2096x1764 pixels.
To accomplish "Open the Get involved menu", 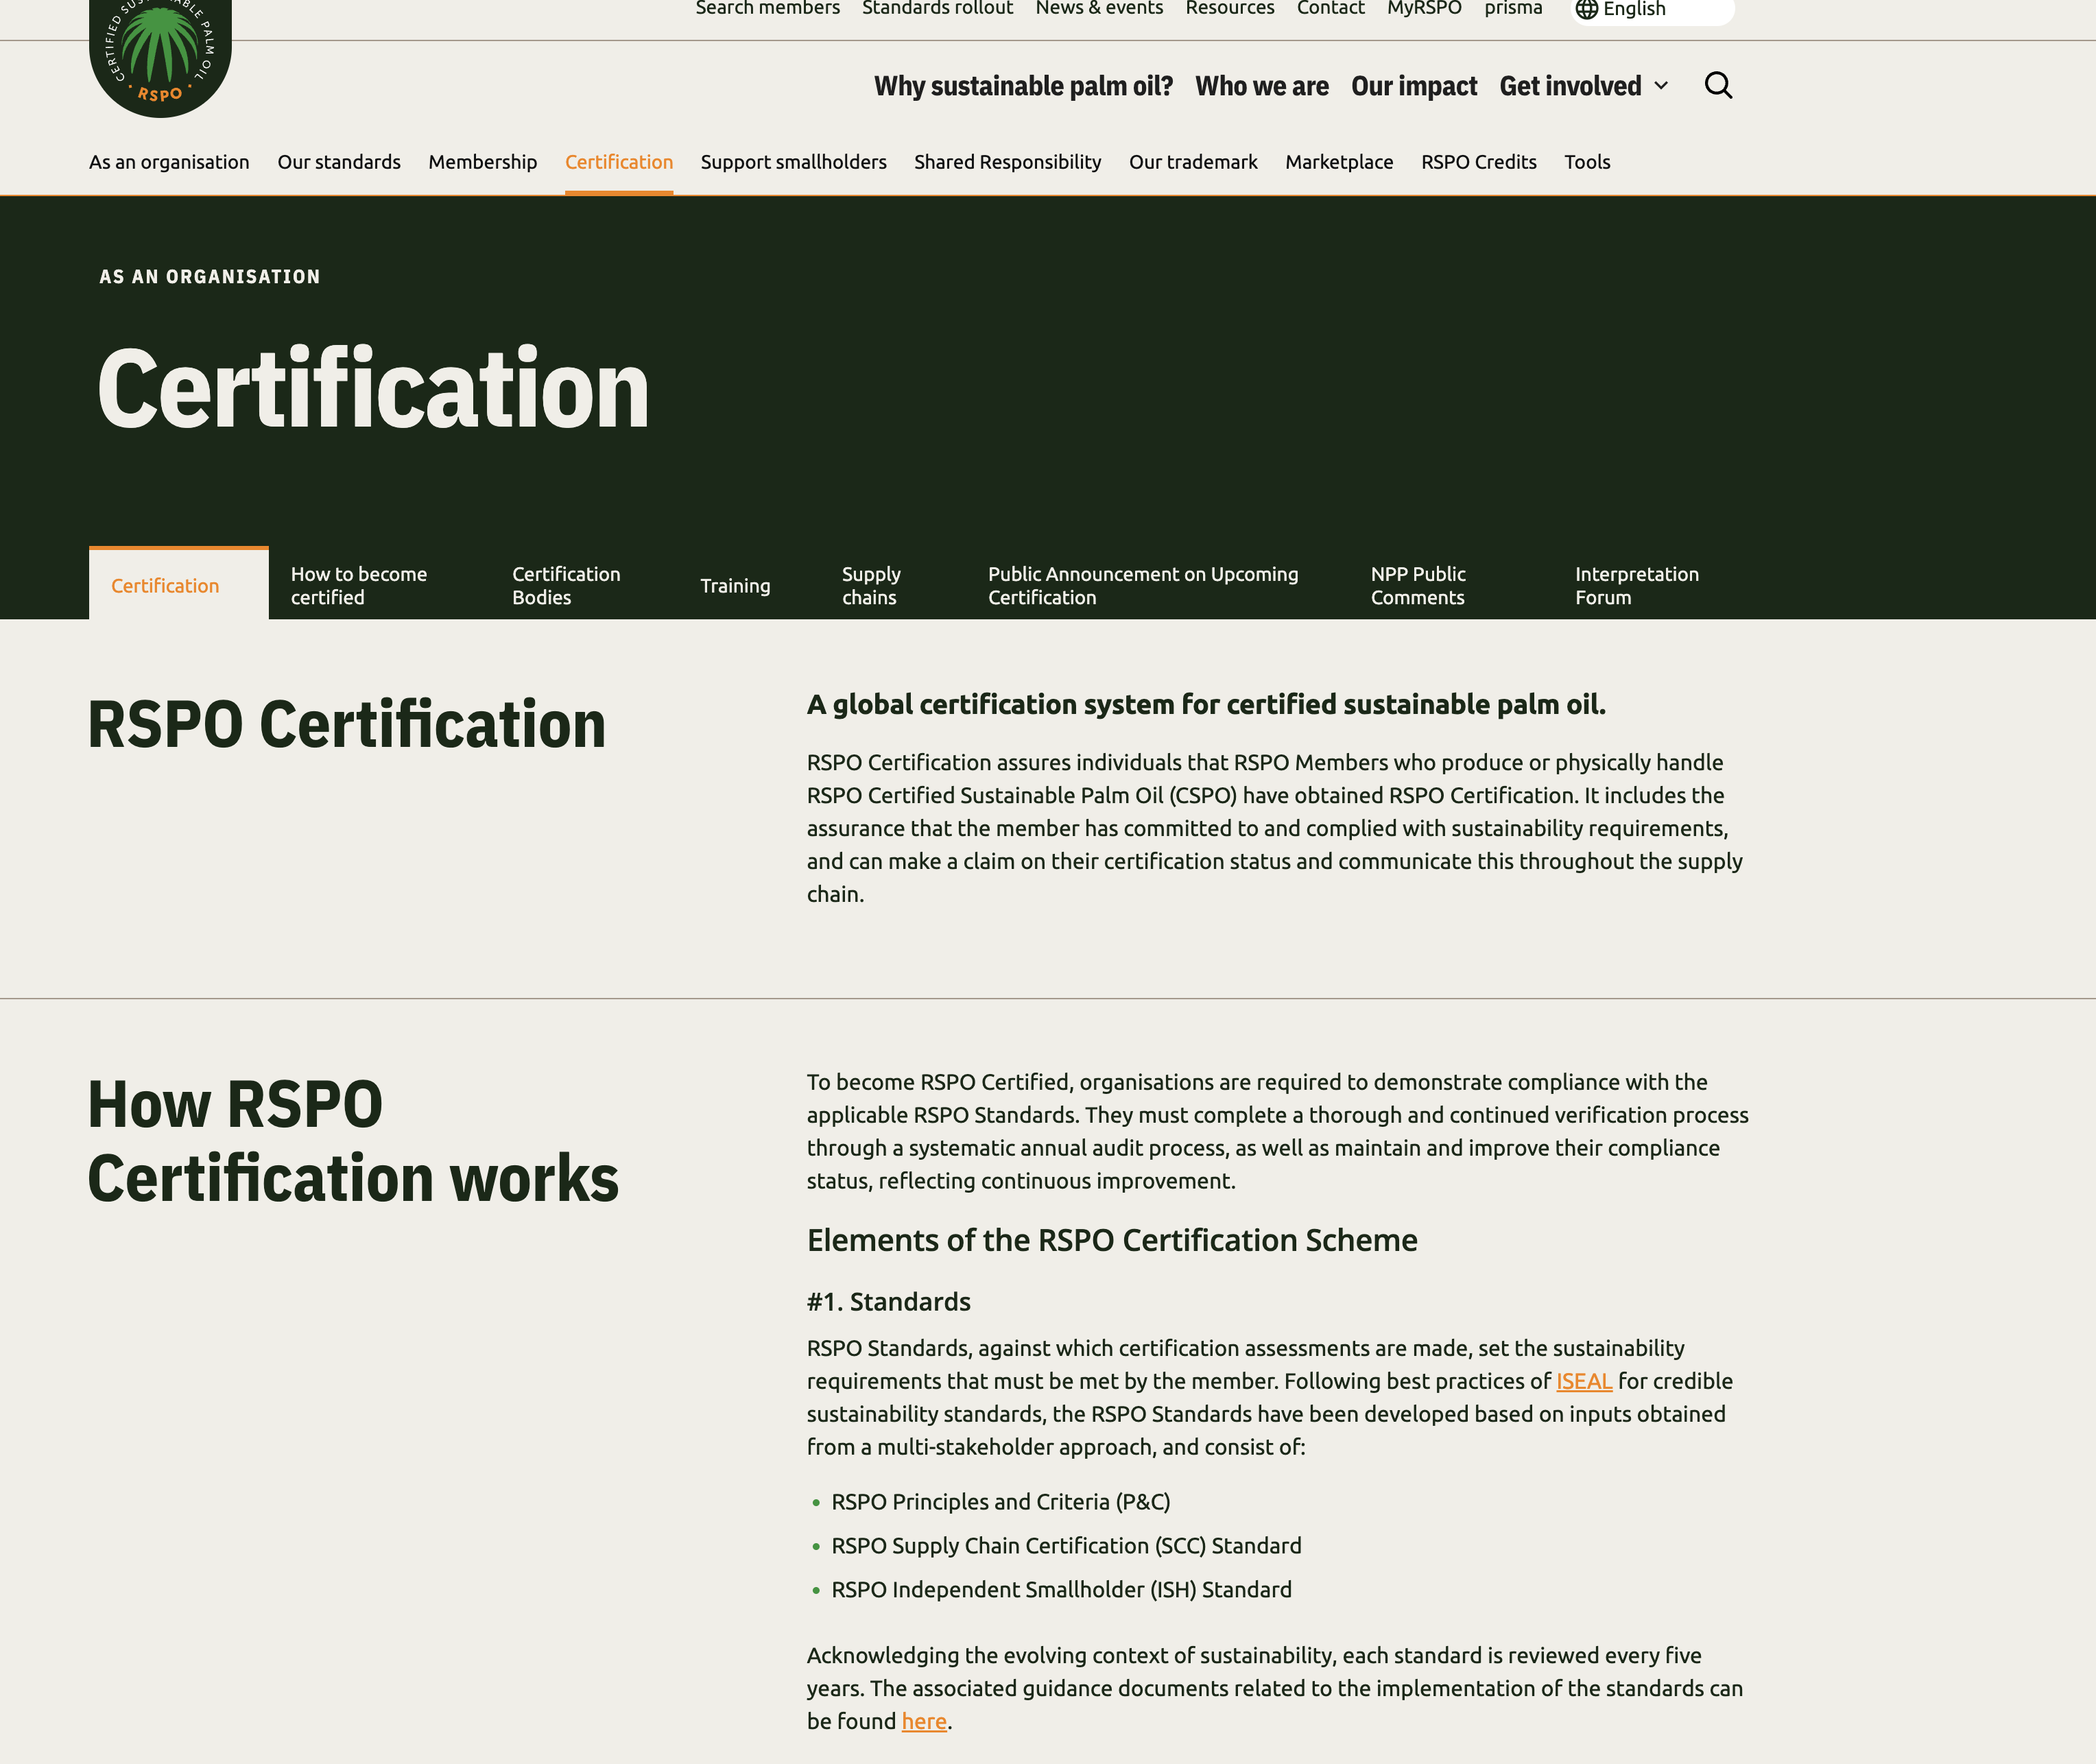I will tap(1570, 86).
